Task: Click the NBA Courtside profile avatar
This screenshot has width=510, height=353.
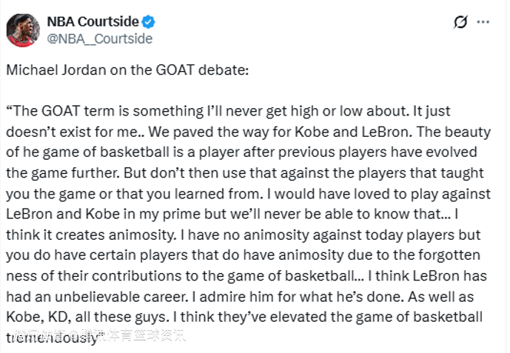Action: click(x=23, y=30)
